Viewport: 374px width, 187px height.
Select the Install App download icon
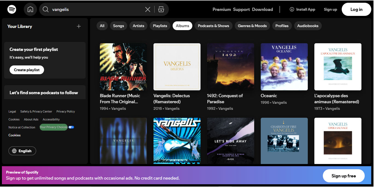tap(292, 9)
